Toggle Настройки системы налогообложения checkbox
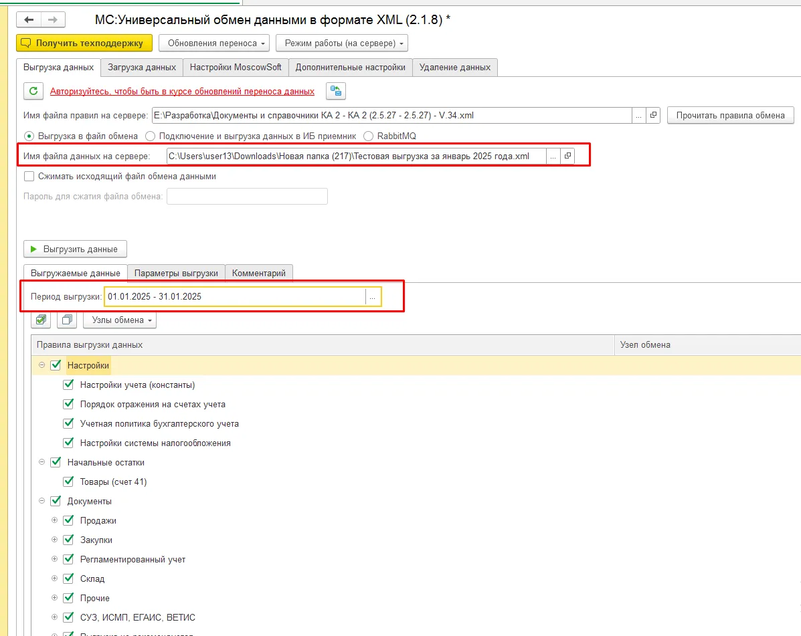The image size is (801, 636). click(68, 443)
